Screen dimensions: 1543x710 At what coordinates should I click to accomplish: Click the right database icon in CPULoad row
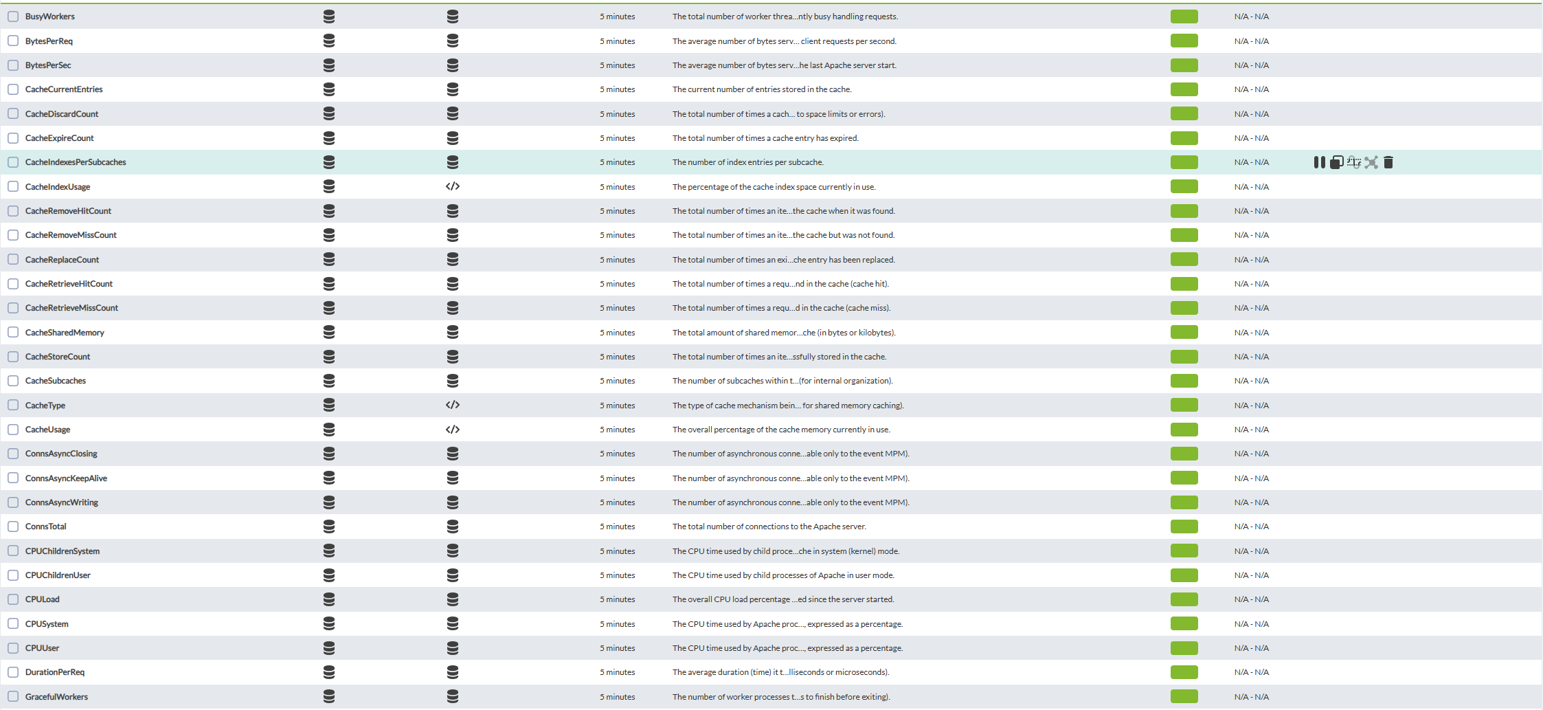point(453,599)
